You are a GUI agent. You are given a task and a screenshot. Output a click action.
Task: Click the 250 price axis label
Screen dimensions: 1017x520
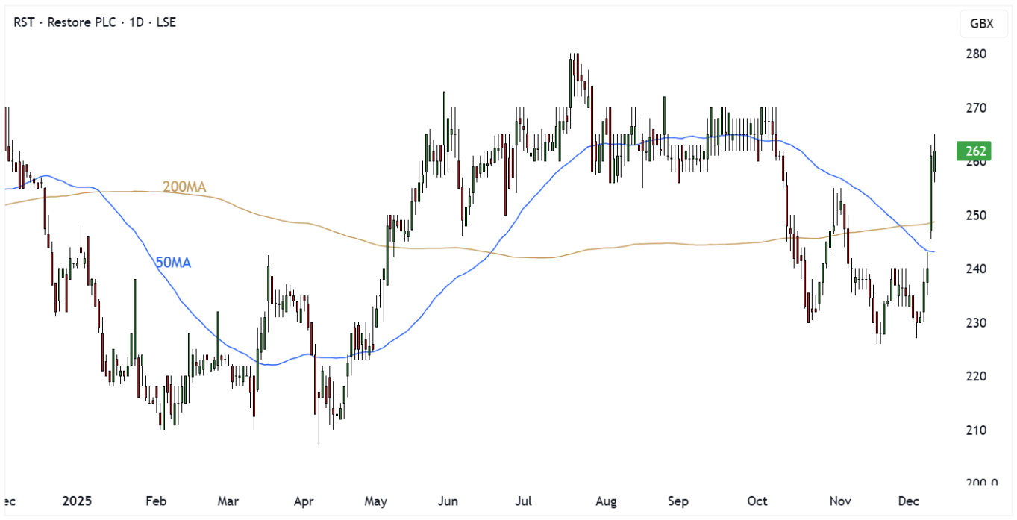point(975,216)
